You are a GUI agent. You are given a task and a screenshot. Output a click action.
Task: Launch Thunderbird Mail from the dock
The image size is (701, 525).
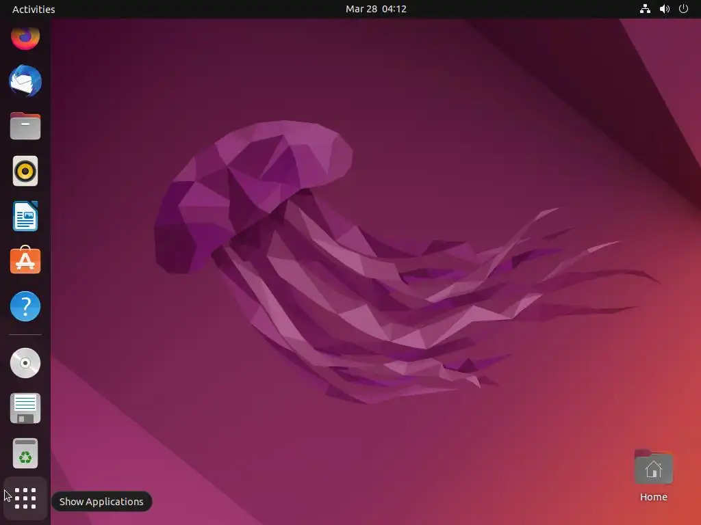25,81
